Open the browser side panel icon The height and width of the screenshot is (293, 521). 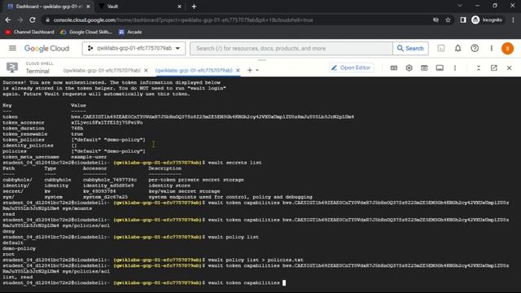point(463,20)
